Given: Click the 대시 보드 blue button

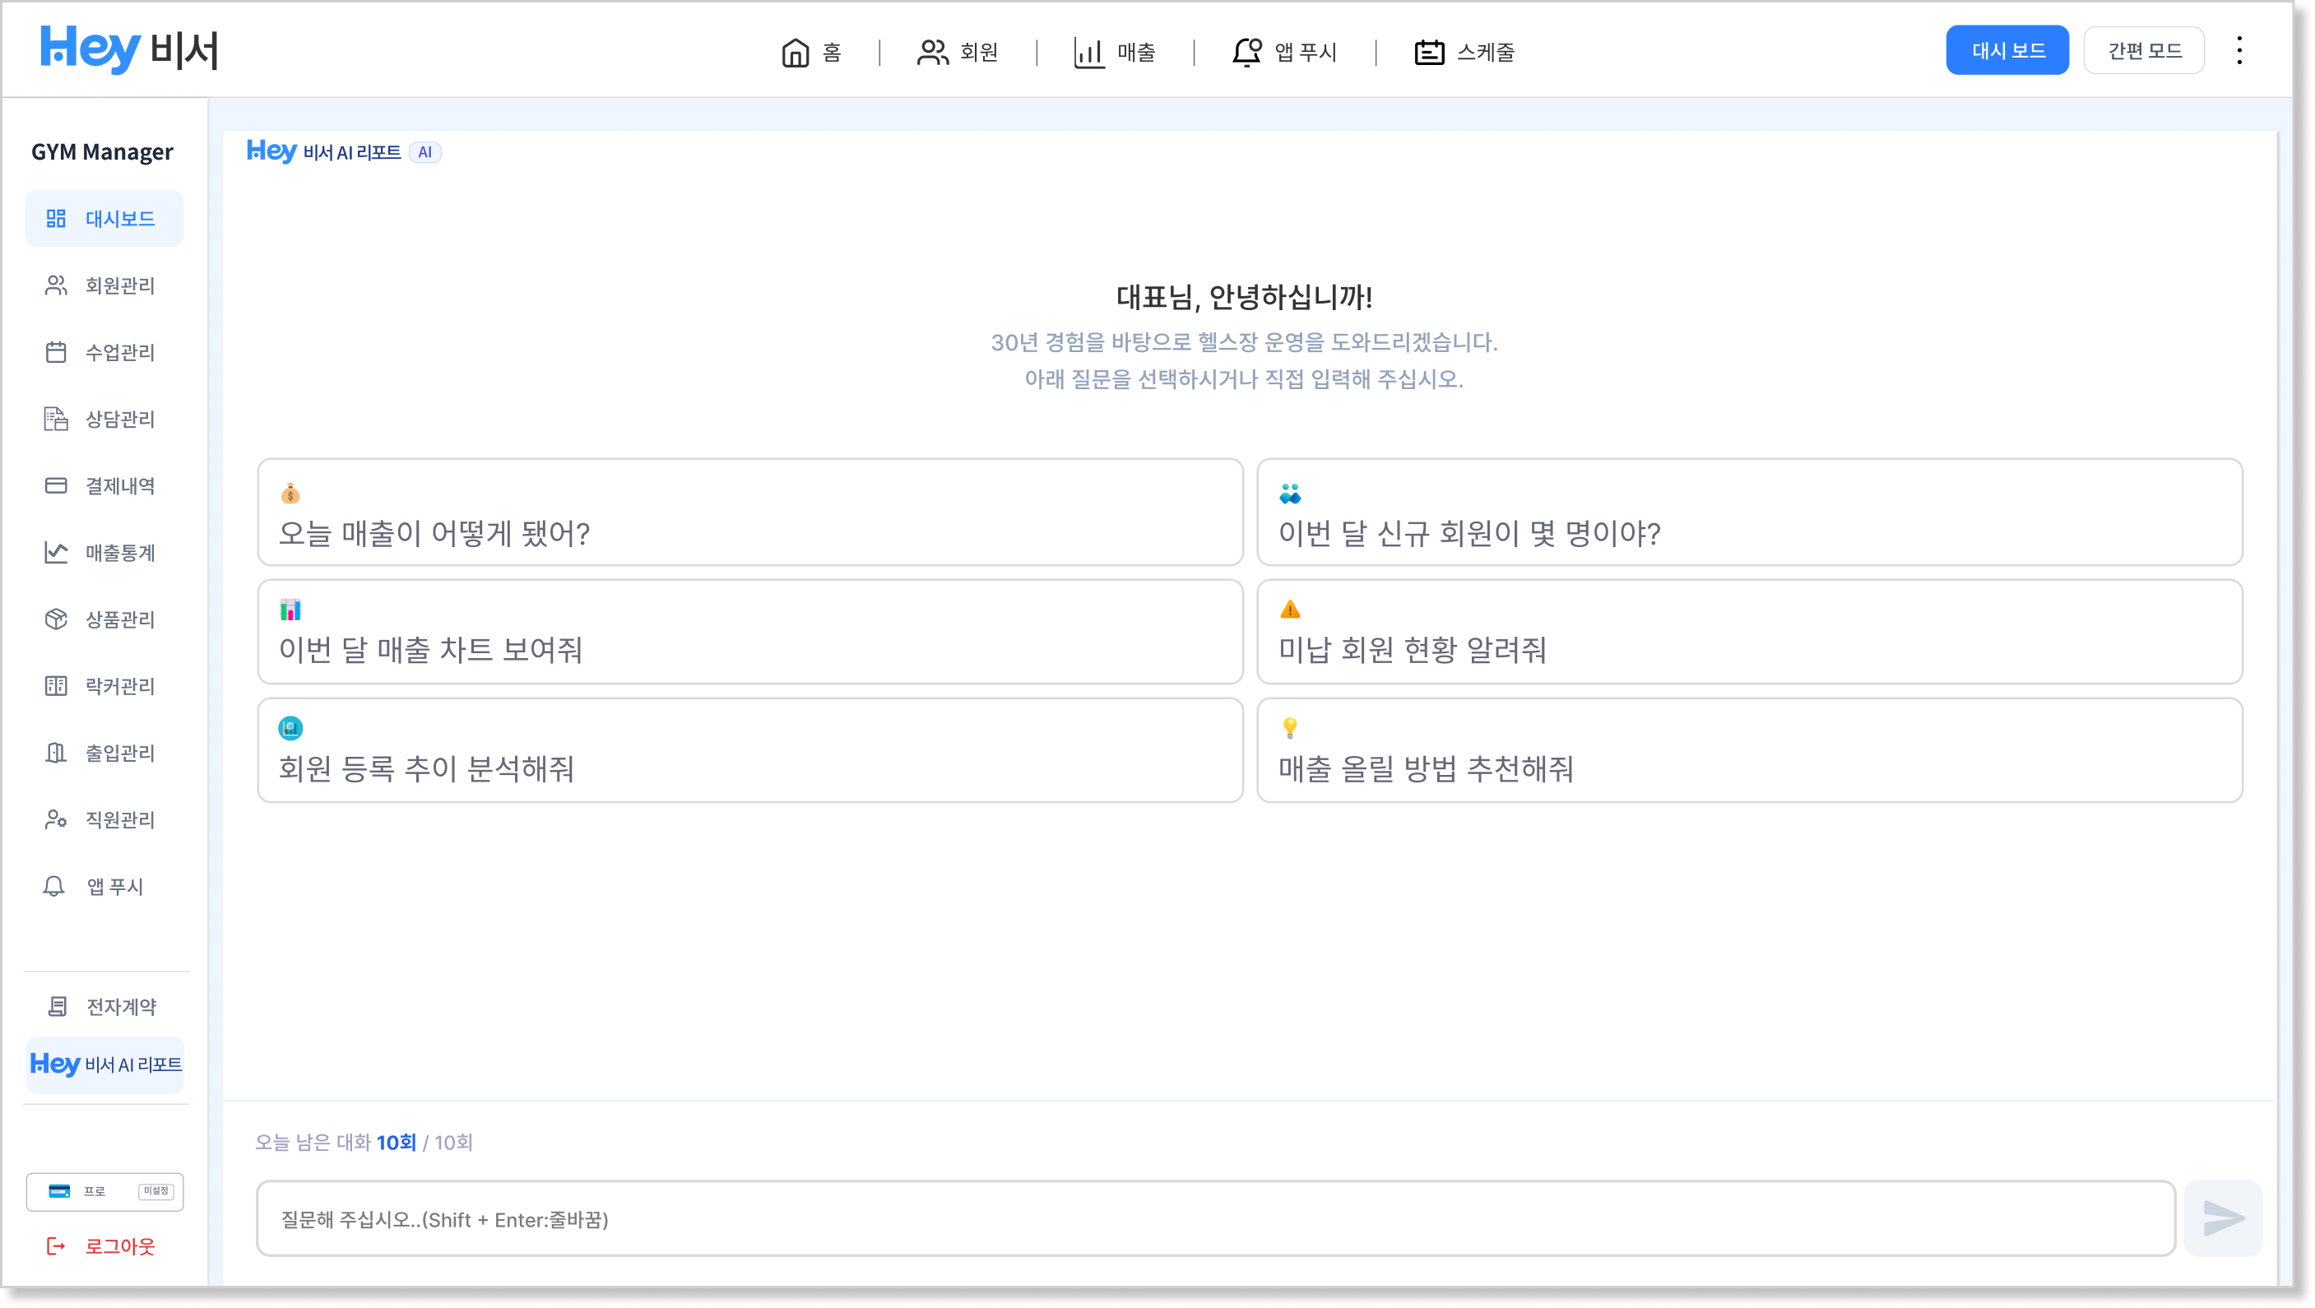Looking at the screenshot, I should pos(2006,50).
